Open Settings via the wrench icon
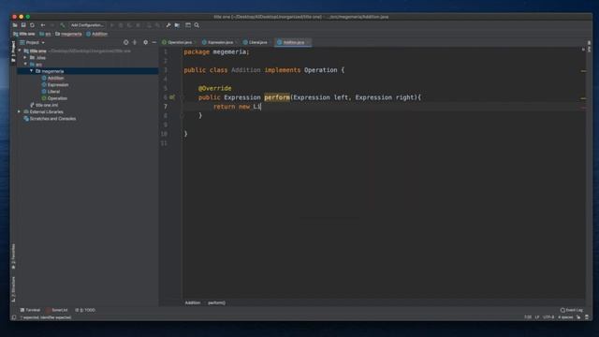This screenshot has height=337, width=599. pyautogui.click(x=168, y=25)
